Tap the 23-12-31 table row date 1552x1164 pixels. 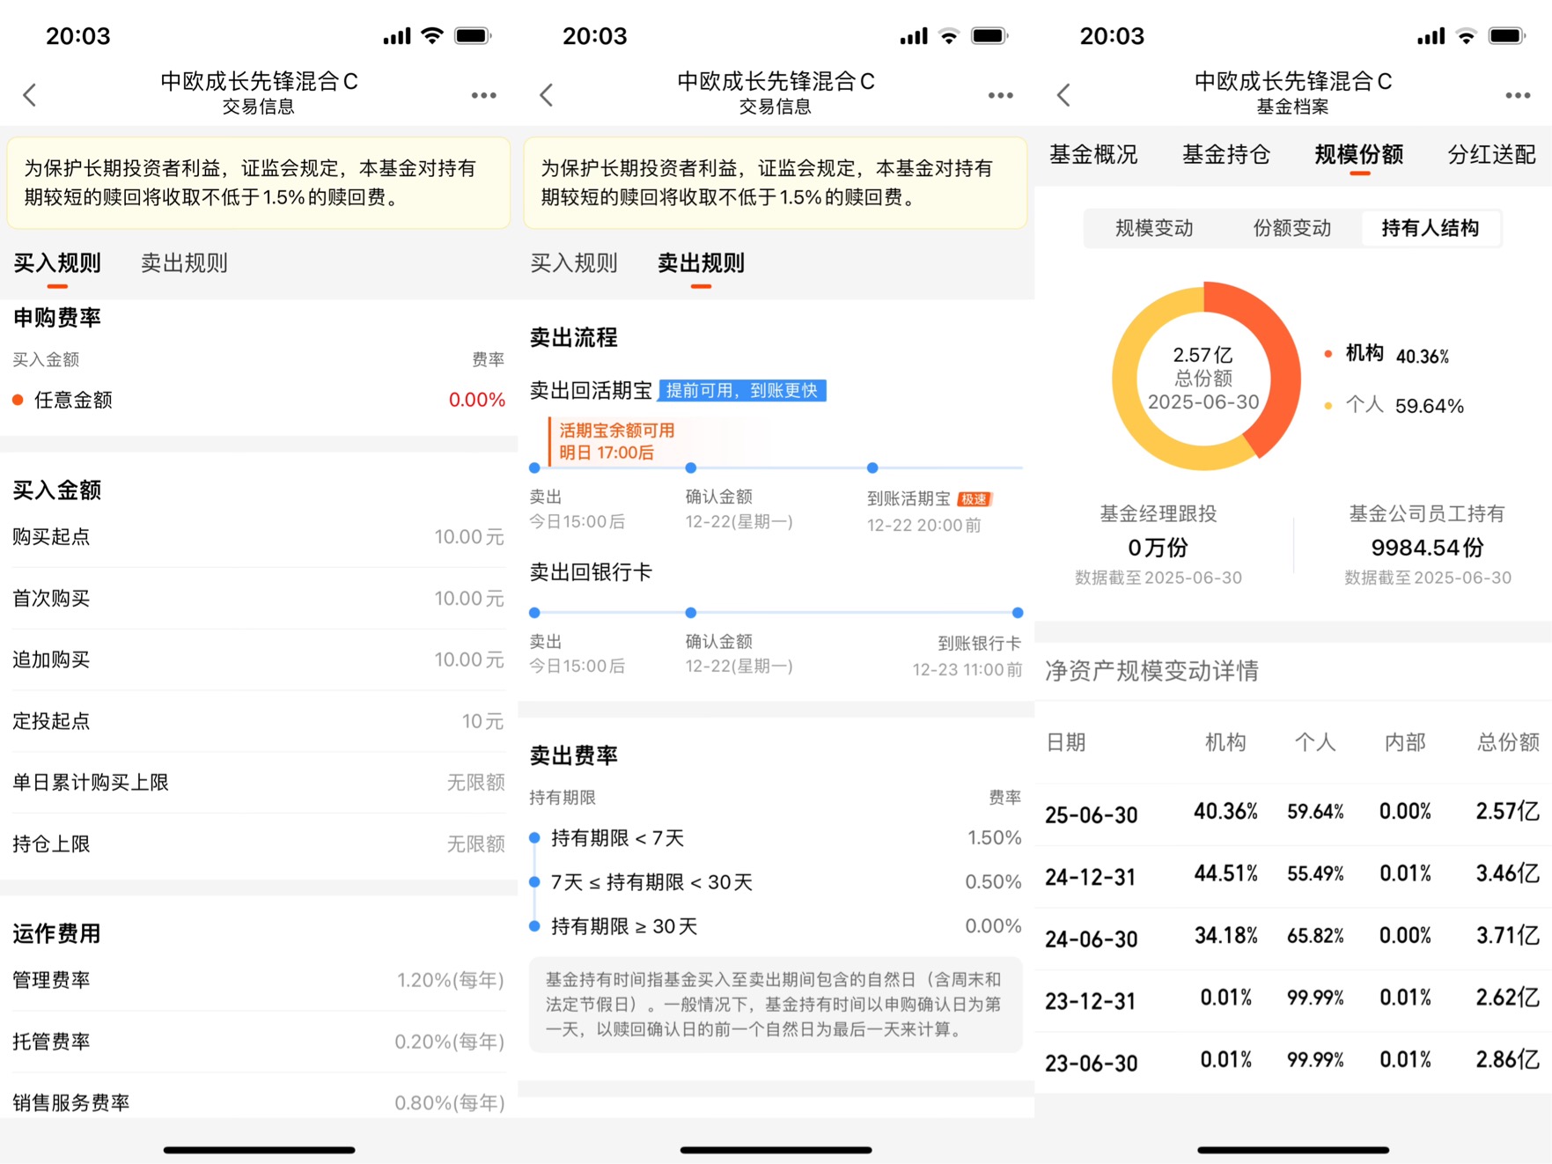[x=1092, y=1001]
